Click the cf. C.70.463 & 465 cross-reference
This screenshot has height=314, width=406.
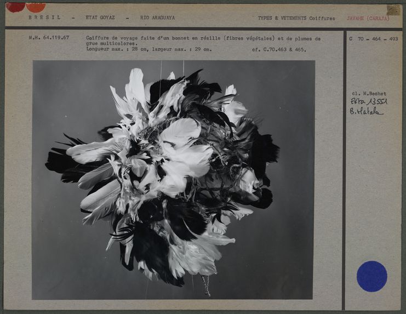pos(279,49)
